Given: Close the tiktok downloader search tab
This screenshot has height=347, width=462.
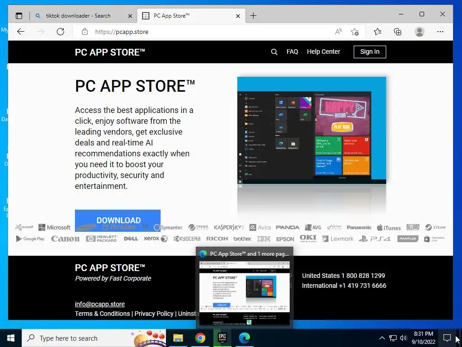Looking at the screenshot, I should pyautogui.click(x=130, y=16).
